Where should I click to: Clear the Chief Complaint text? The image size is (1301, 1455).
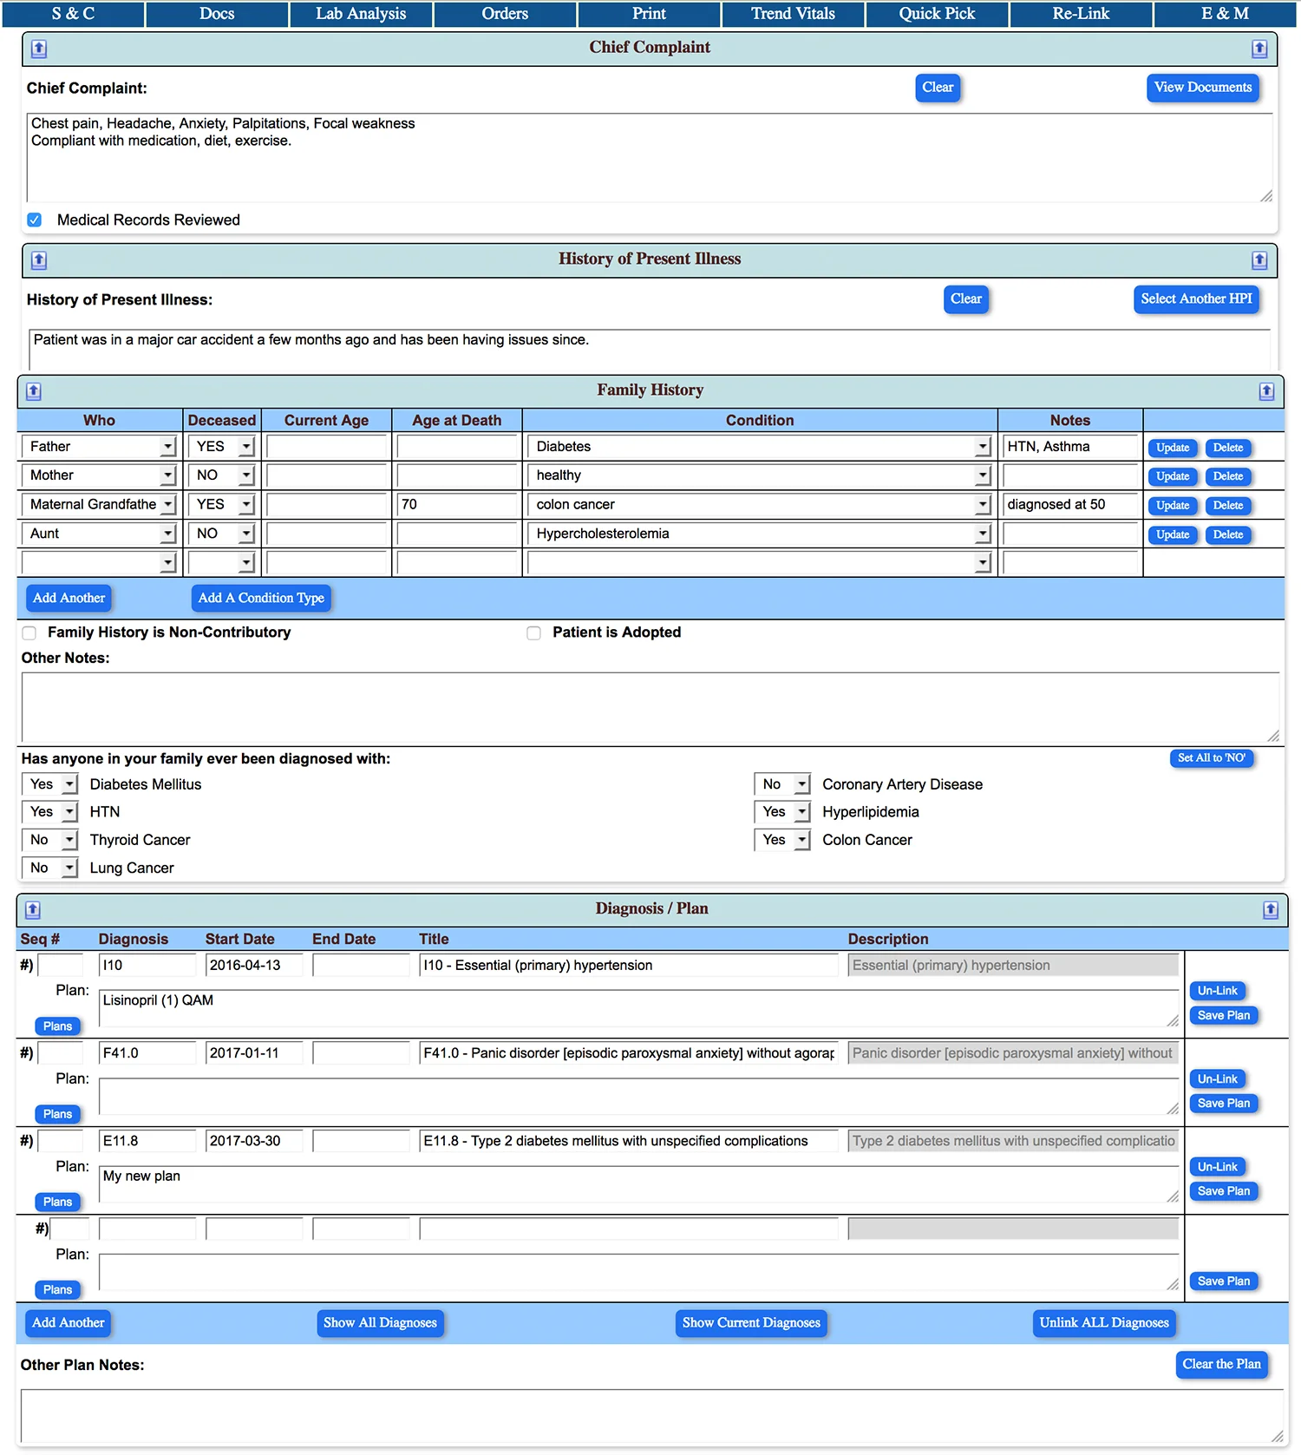tap(938, 88)
